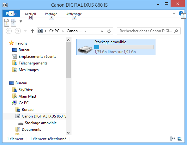
Task: Open the Customize Quick Access Toolbar dropdown
Action: 21,21
